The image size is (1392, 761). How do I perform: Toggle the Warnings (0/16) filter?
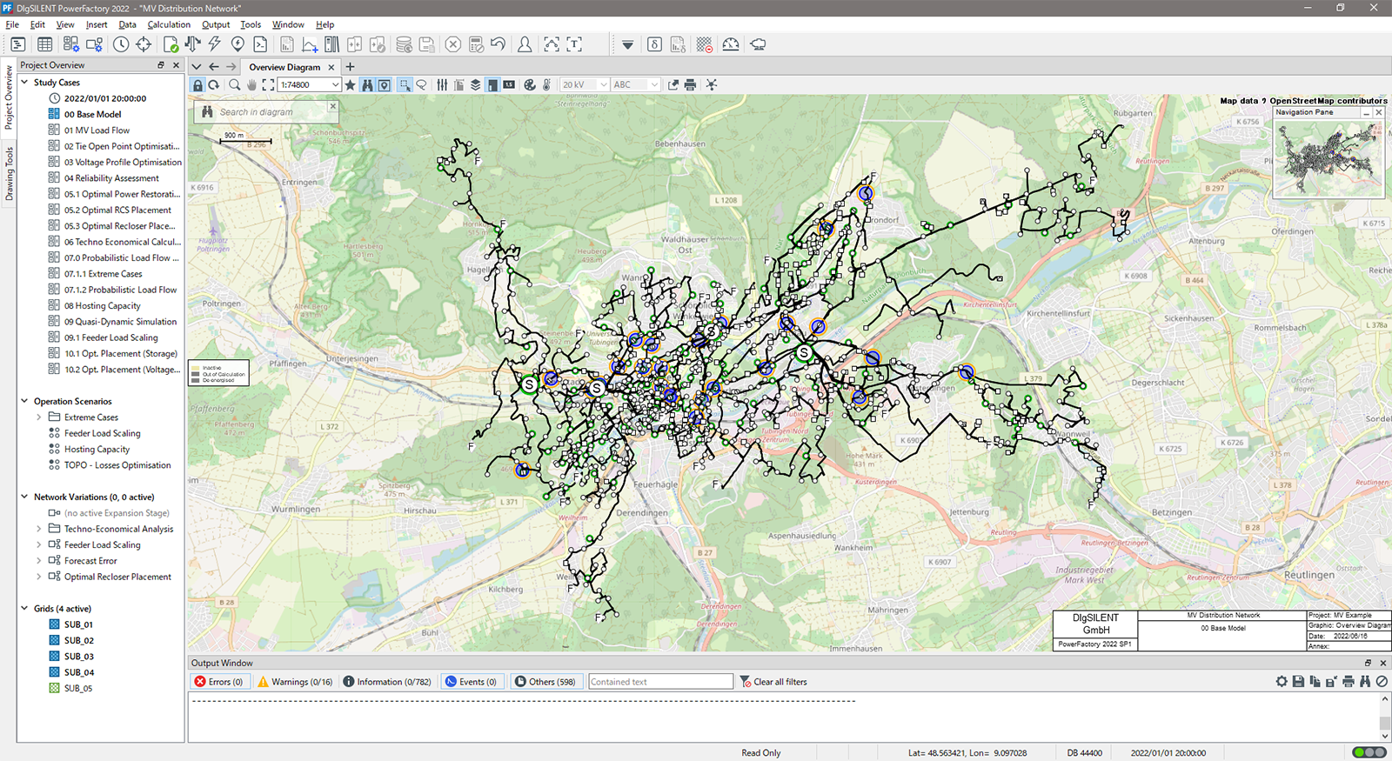click(295, 682)
